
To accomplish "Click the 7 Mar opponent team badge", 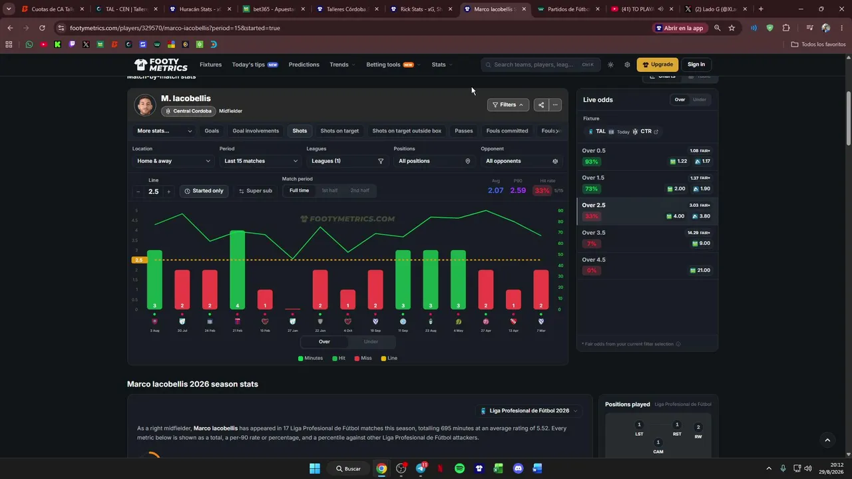I will [x=541, y=321].
